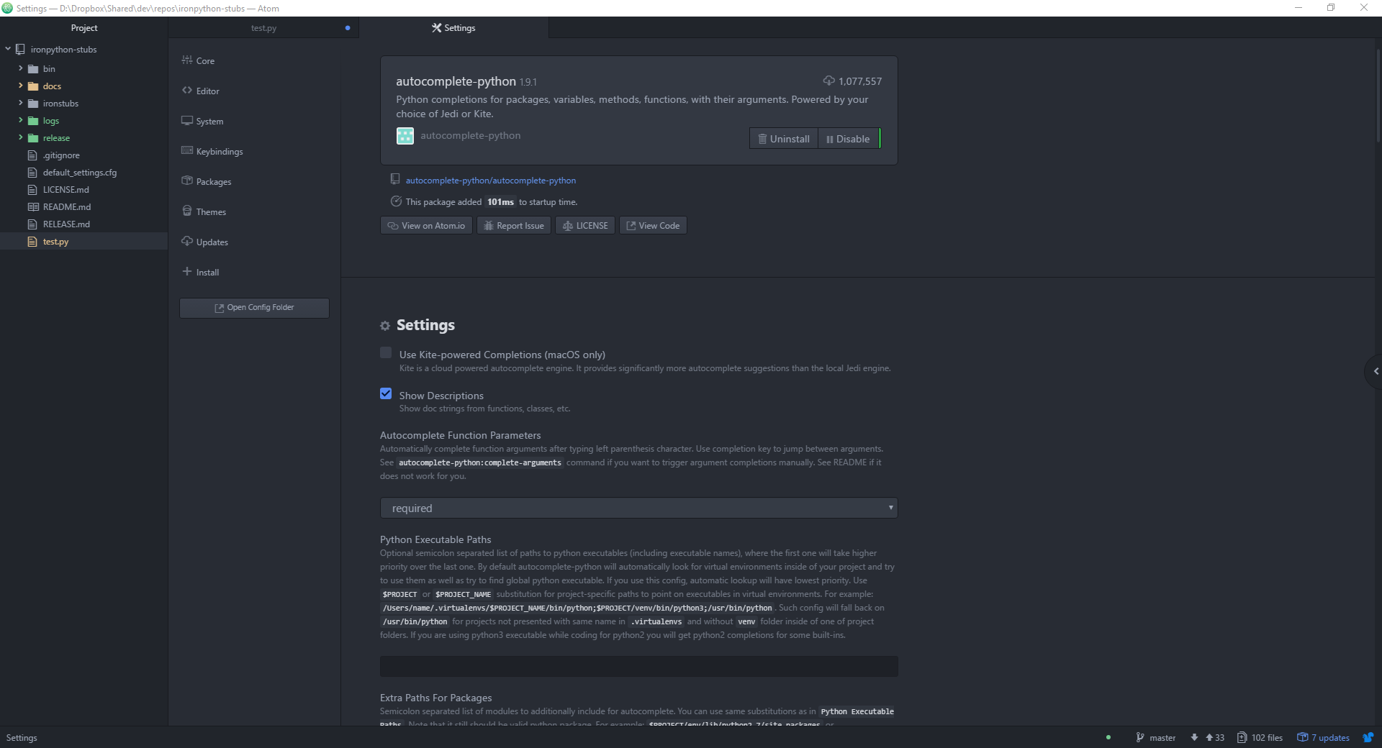The width and height of the screenshot is (1382, 748).
Task: Expand the logs folder chevron
Action: pos(20,120)
